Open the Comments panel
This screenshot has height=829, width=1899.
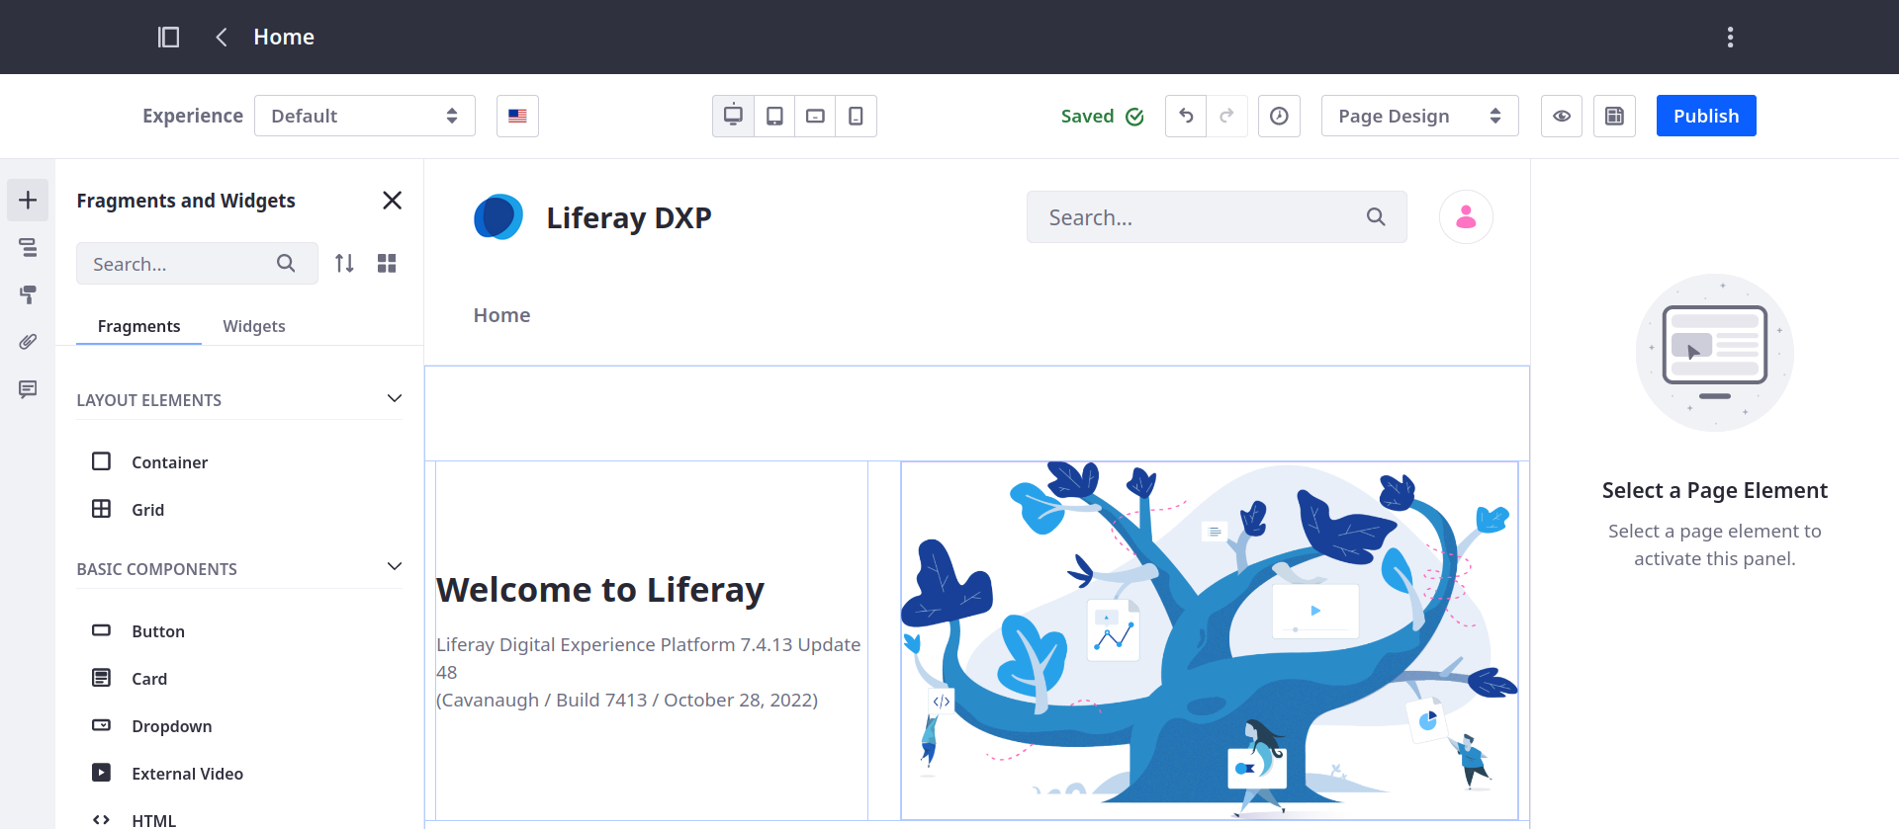pos(28,389)
